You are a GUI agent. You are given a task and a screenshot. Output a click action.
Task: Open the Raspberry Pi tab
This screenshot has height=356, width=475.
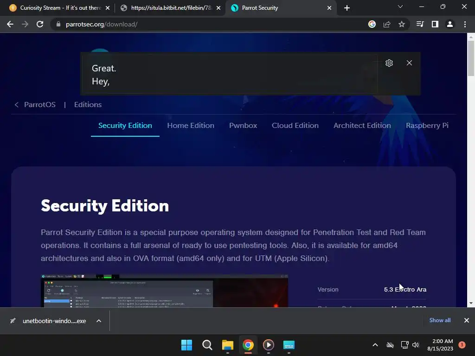click(x=427, y=125)
